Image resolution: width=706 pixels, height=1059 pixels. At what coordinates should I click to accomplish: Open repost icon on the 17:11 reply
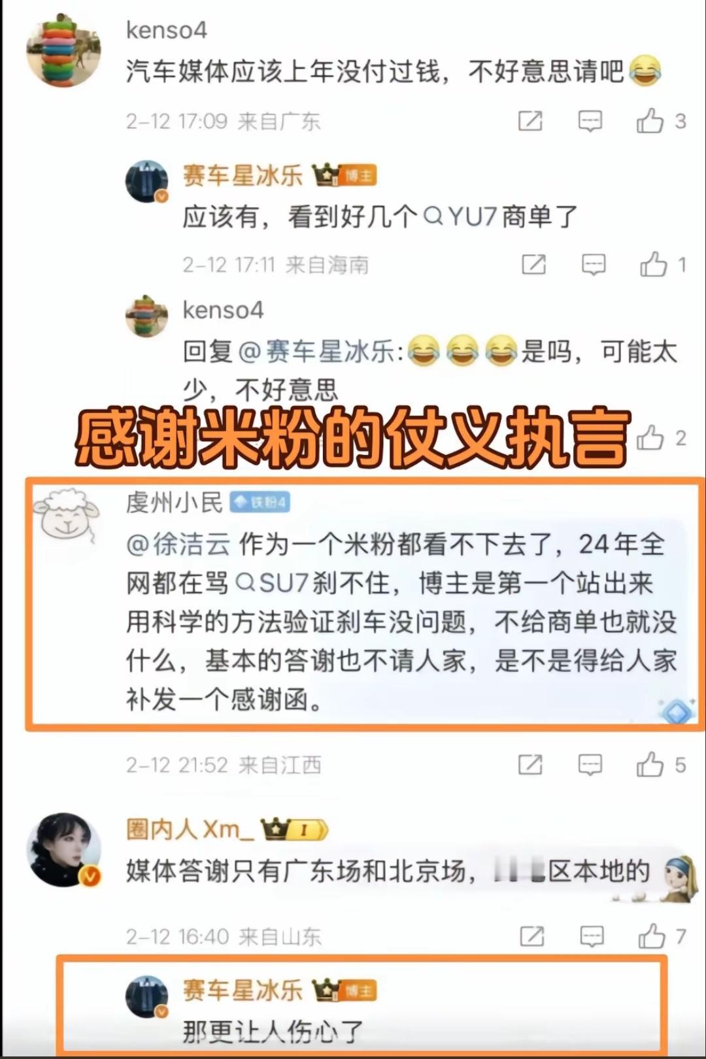coord(533,265)
